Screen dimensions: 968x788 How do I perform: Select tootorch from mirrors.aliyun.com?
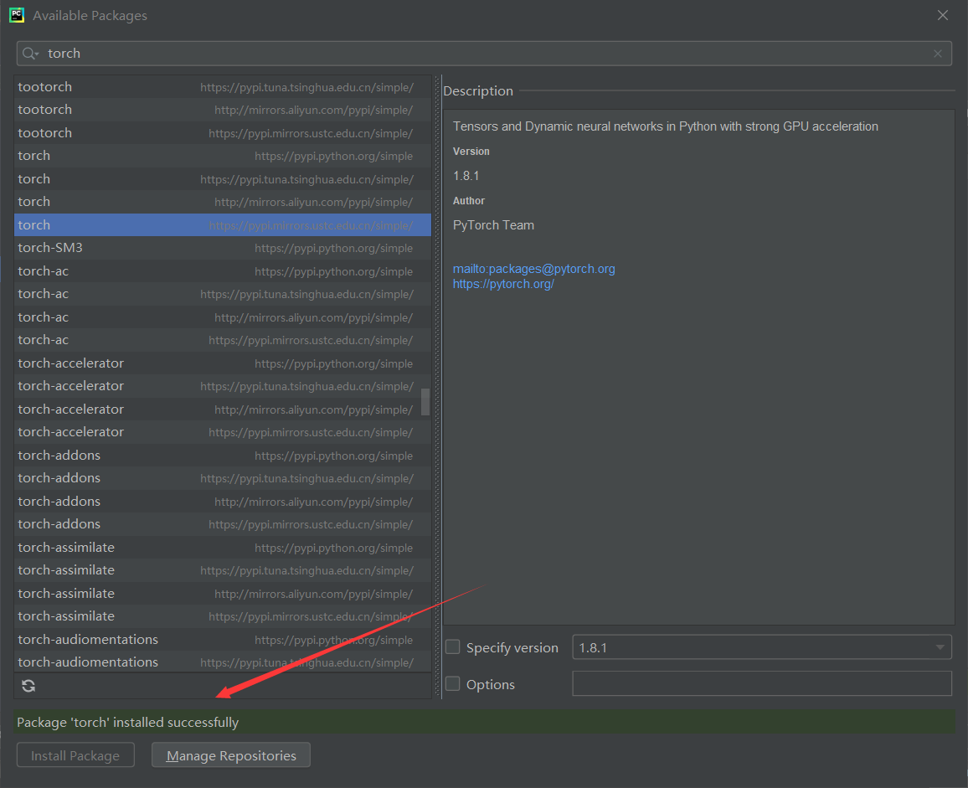tap(222, 110)
